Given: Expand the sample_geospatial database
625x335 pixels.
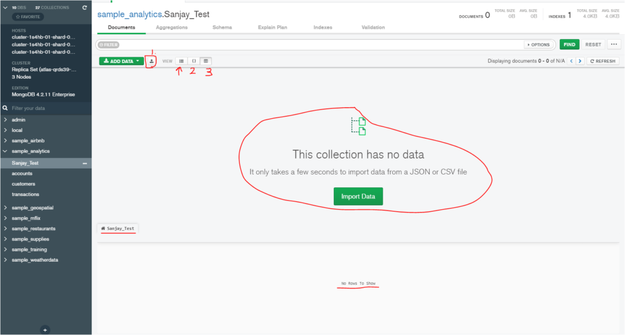Looking at the screenshot, I should click(5, 207).
